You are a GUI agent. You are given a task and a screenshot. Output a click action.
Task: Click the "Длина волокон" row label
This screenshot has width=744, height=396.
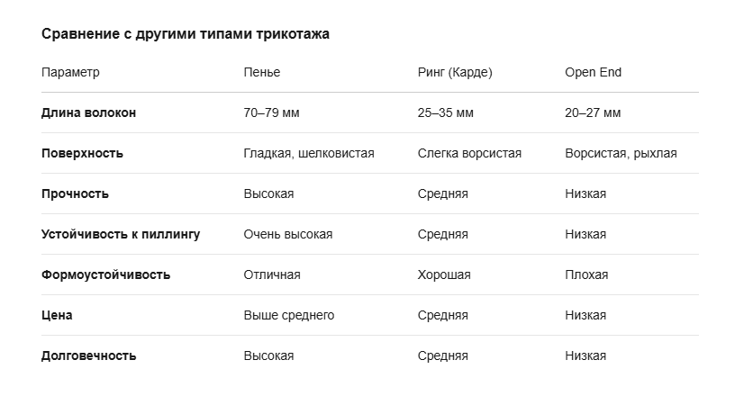tap(88, 112)
